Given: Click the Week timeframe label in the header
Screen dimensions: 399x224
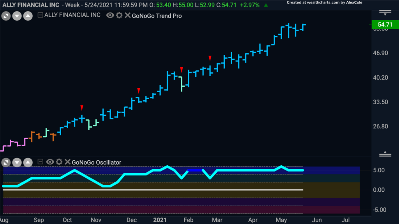Looking at the screenshot, I should point(72,5).
